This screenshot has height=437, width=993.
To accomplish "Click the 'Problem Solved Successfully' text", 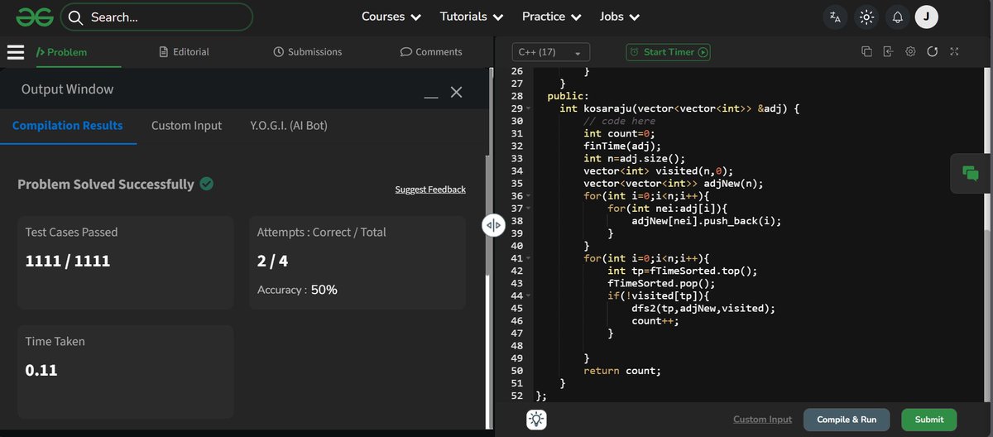I will click(x=106, y=184).
